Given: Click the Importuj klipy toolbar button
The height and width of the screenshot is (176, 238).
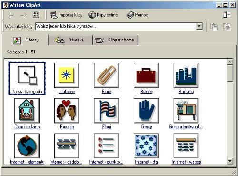Looking at the screenshot, I should click(x=66, y=15).
